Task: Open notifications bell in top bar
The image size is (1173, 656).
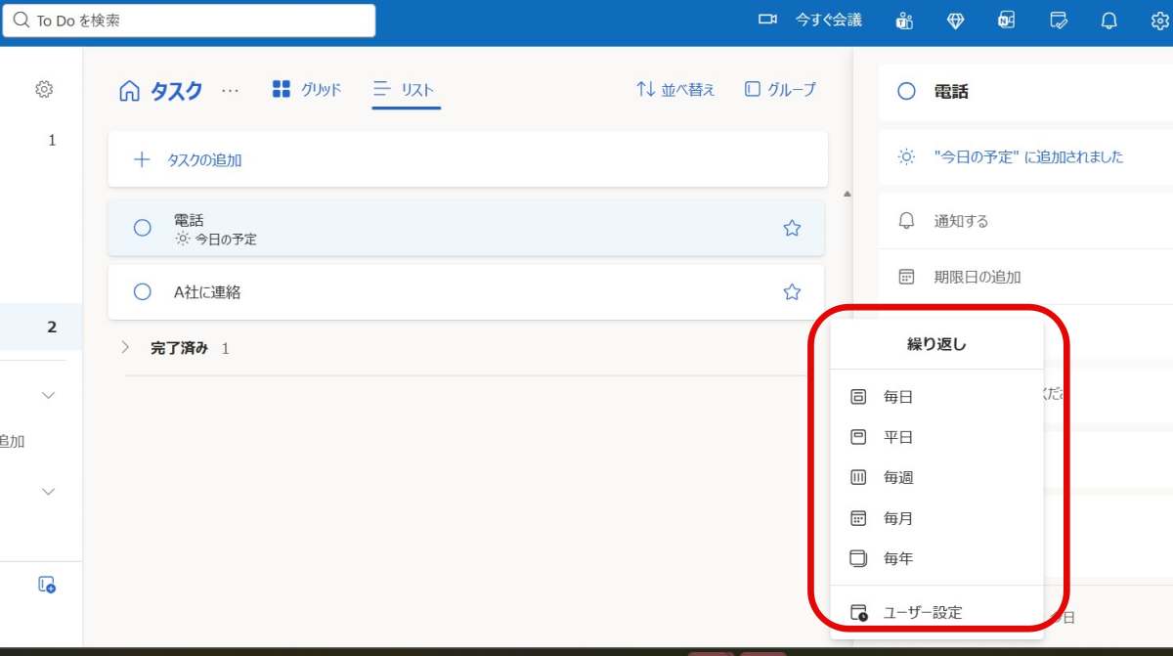Action: 1108,21
